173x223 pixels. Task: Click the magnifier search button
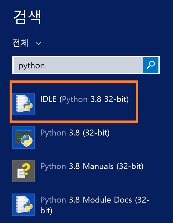[x=151, y=65]
